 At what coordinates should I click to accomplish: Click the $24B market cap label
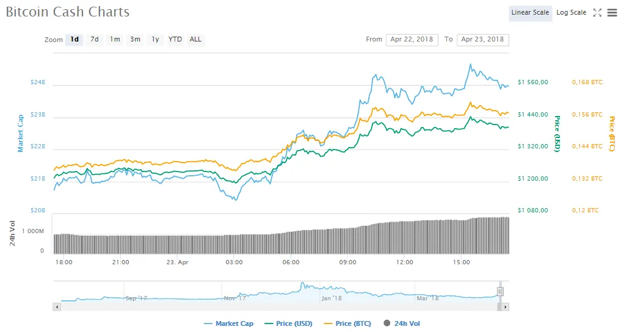tap(38, 82)
